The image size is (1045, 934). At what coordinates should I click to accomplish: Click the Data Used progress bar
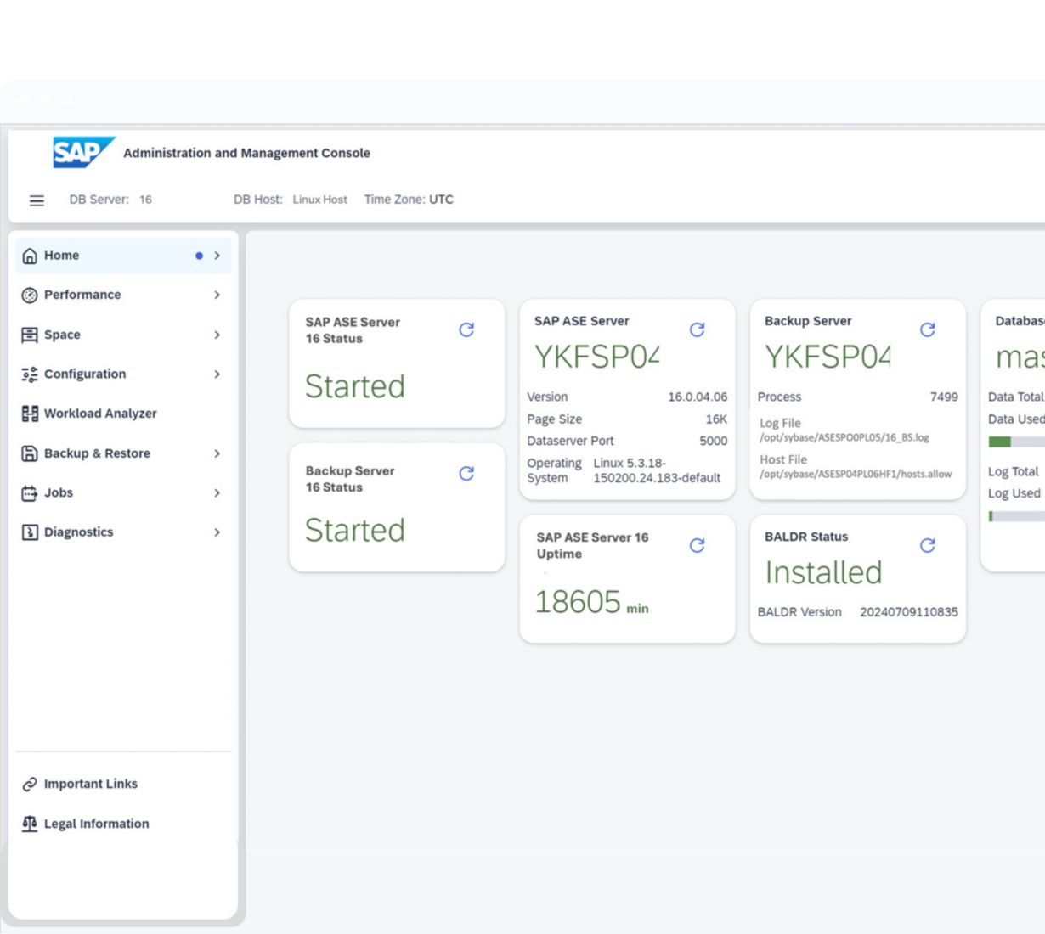(1016, 442)
